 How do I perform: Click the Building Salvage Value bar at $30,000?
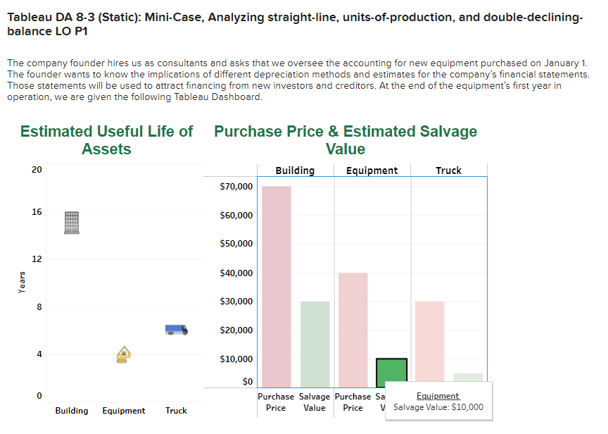point(314,340)
